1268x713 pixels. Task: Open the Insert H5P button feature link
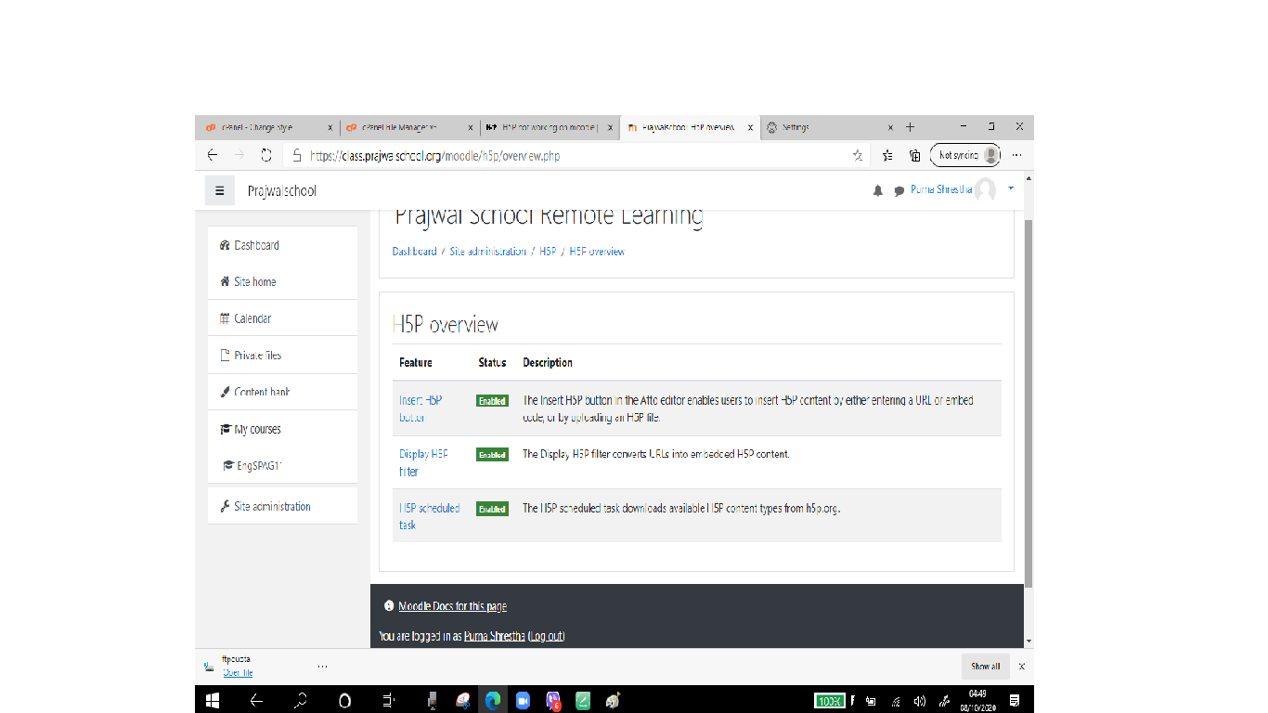[421, 408]
